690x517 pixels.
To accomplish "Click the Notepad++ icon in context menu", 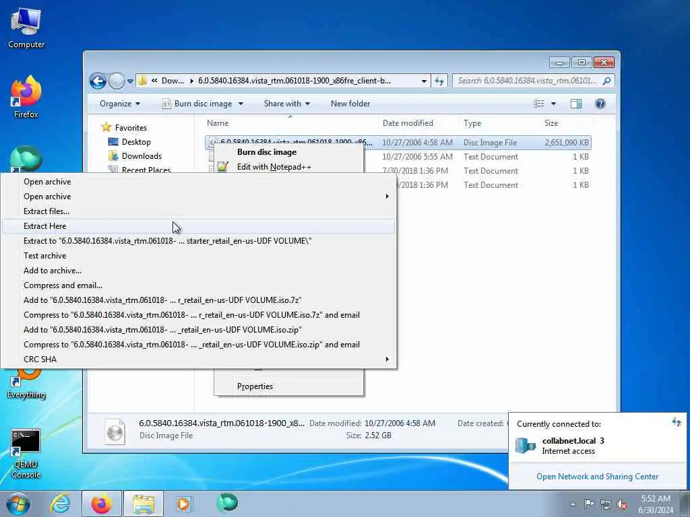I will (222, 167).
